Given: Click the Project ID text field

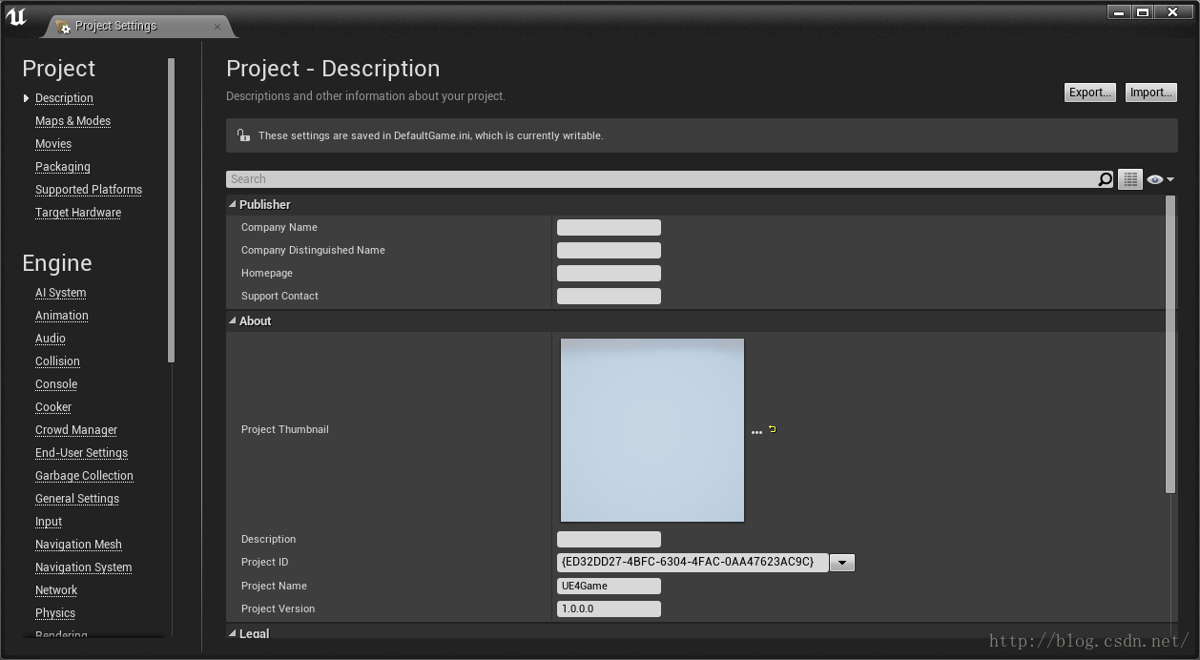Looking at the screenshot, I should tap(693, 562).
